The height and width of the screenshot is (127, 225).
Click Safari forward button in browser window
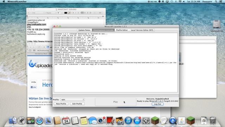click(34, 47)
